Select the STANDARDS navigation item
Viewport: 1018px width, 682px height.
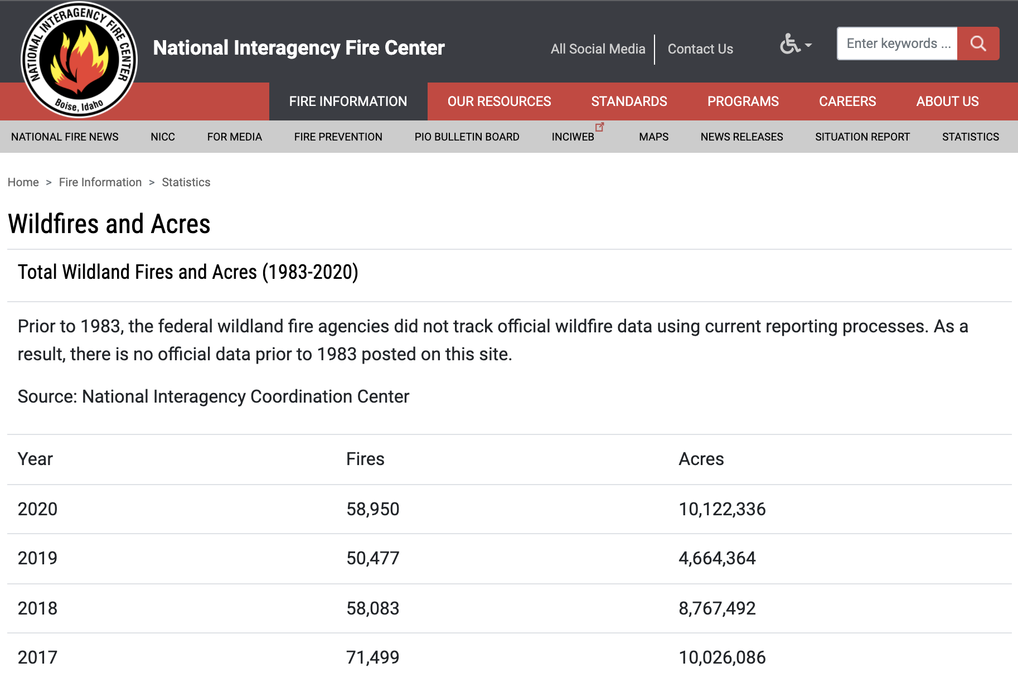click(x=629, y=101)
